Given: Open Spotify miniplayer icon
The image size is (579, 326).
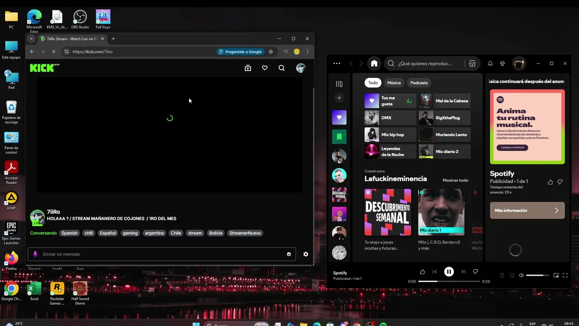Looking at the screenshot, I should [556, 275].
